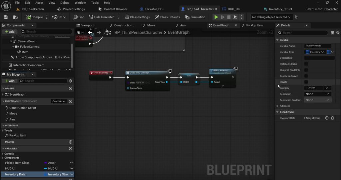Open the Replication dropdown

317,94
